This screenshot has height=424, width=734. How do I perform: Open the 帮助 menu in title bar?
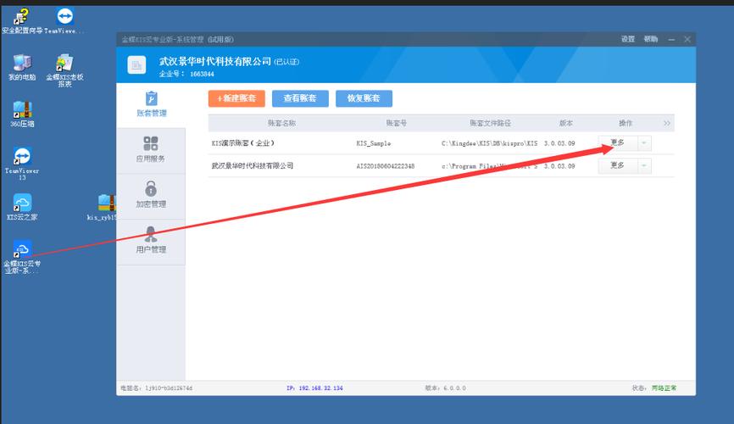[x=650, y=39]
